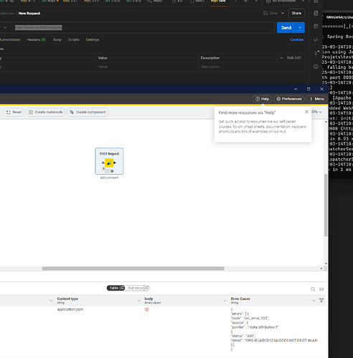Open the Cookies link
Screen dimensions: 353x358
click(x=297, y=39)
